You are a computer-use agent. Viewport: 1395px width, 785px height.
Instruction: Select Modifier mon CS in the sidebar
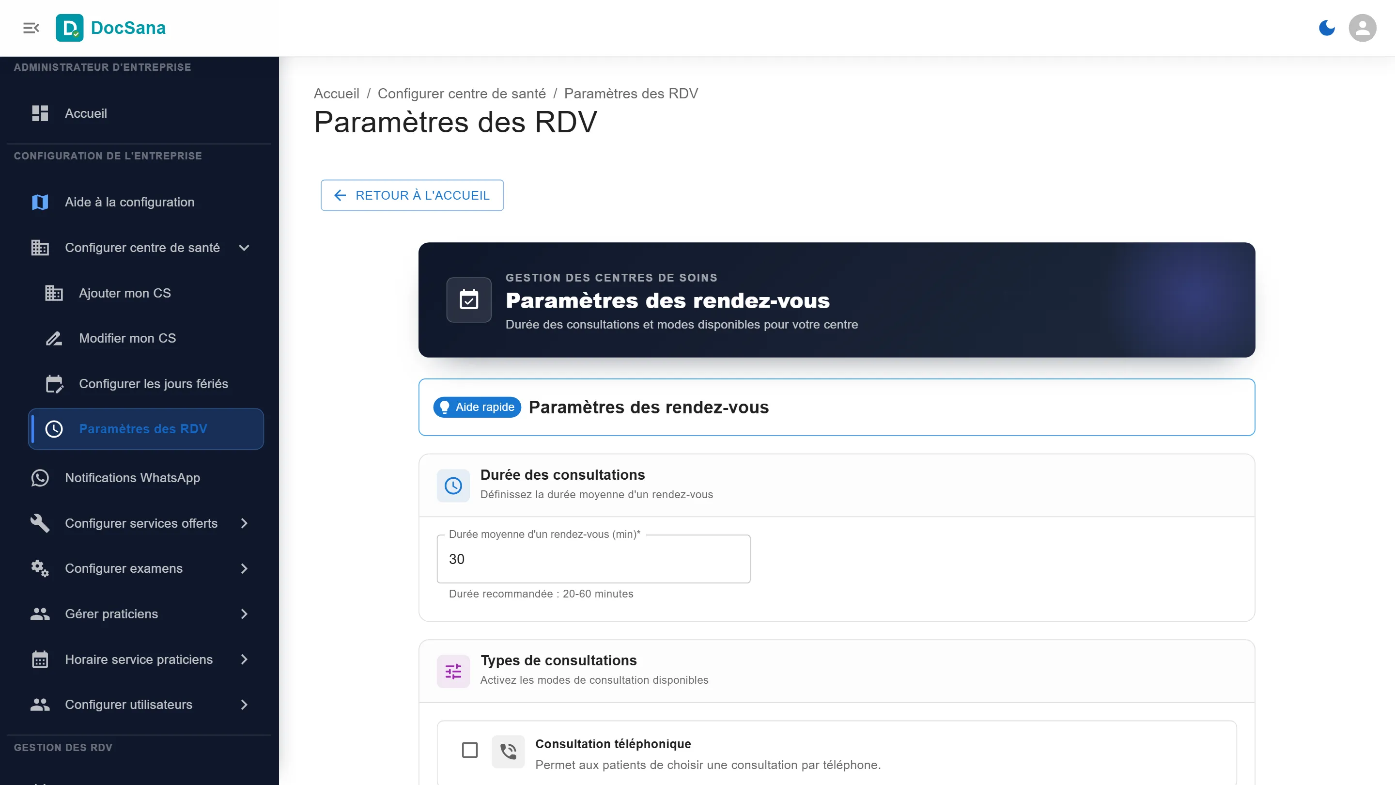(146, 338)
